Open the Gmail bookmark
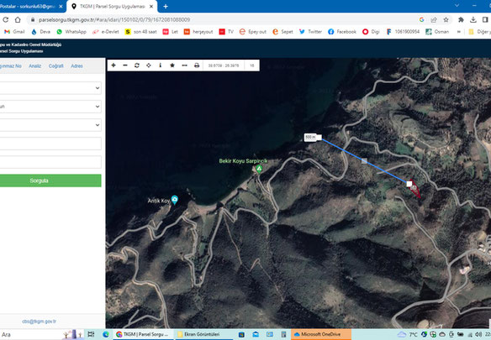The width and height of the screenshot is (491, 340). coord(14,32)
